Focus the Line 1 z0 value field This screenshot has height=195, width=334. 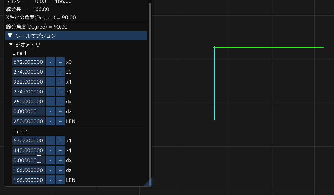(29, 72)
